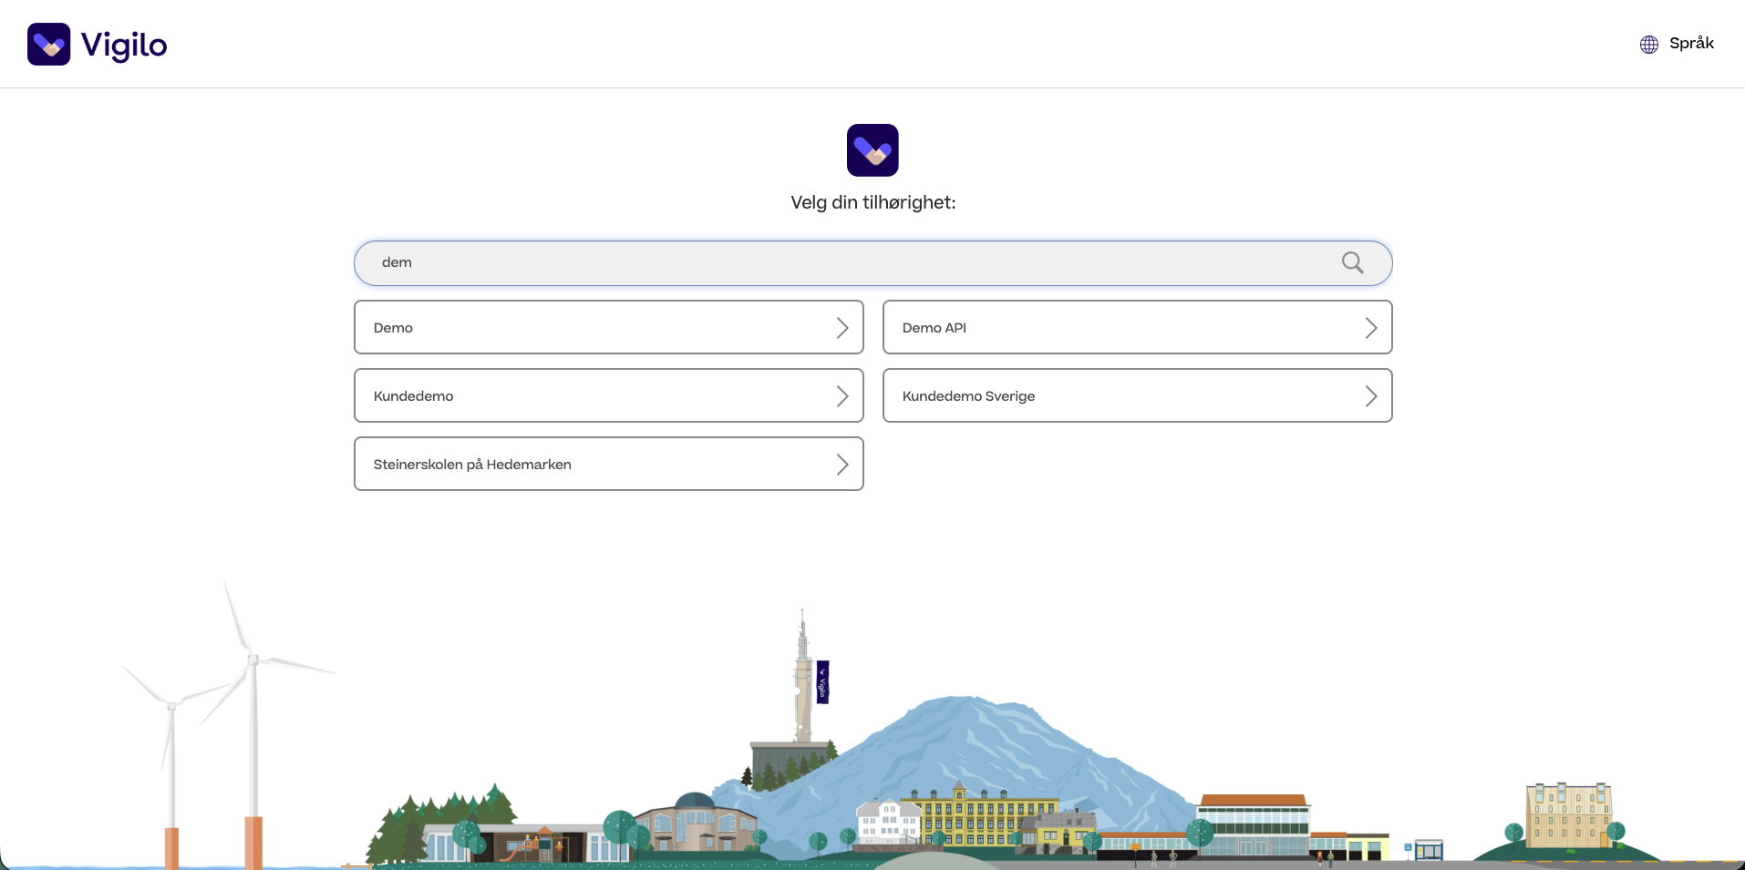
Task: Choose the Kundedemo Sverige option
Action: click(1138, 395)
